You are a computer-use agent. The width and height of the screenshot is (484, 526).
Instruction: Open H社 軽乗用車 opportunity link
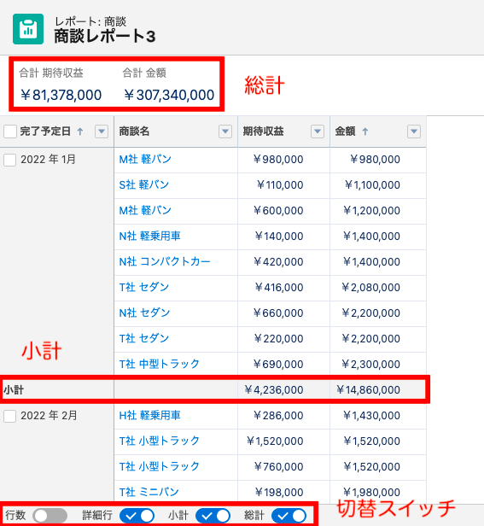pyautogui.click(x=150, y=415)
